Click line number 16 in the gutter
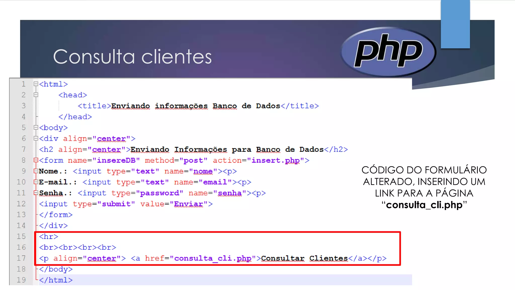 point(21,247)
